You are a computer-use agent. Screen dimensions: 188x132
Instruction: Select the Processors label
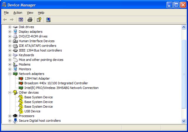click(x=26, y=116)
